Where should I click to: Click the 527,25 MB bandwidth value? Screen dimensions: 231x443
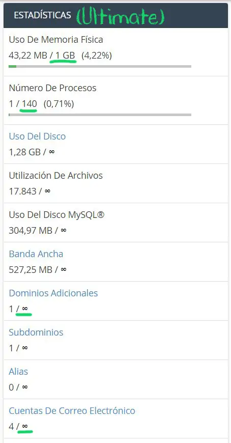tap(31, 269)
